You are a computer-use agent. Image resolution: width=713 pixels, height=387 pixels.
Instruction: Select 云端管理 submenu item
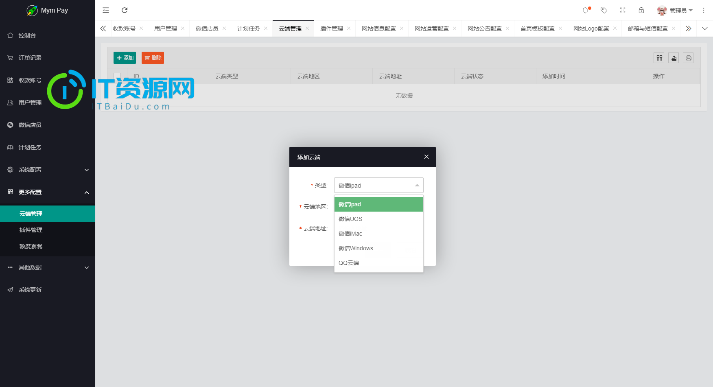click(47, 214)
